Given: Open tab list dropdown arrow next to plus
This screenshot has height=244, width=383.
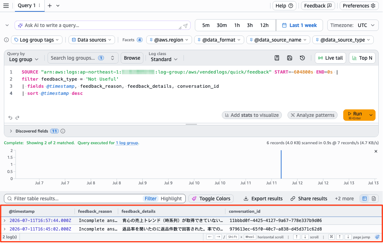Looking at the screenshot, I should pos(58,6).
